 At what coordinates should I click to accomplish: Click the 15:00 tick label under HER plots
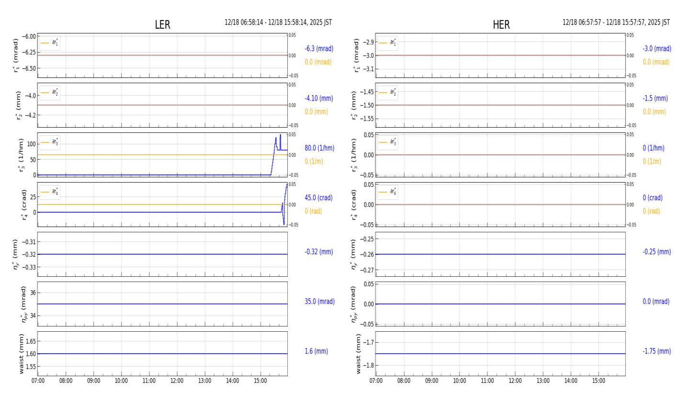(598, 381)
